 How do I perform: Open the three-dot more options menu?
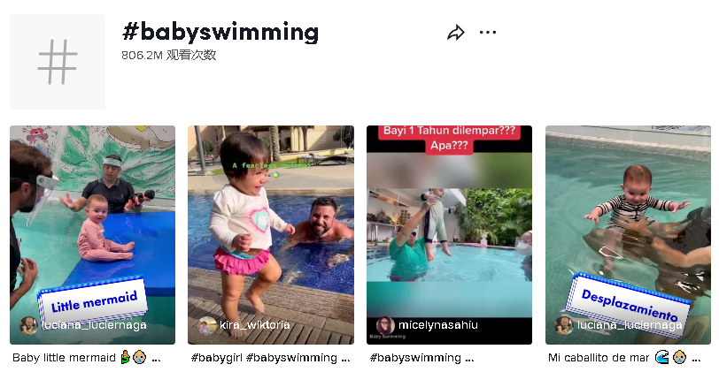(x=487, y=33)
